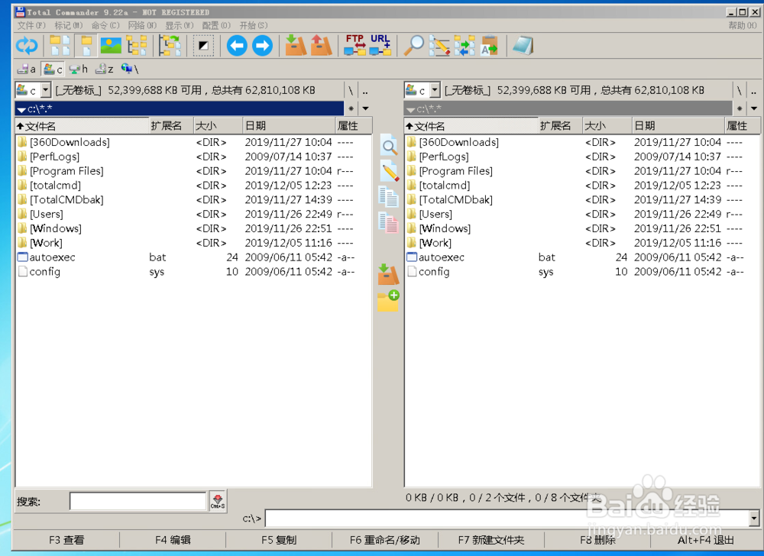Click the view icon in the middle bar
The width and height of the screenshot is (764, 556).
click(389, 146)
